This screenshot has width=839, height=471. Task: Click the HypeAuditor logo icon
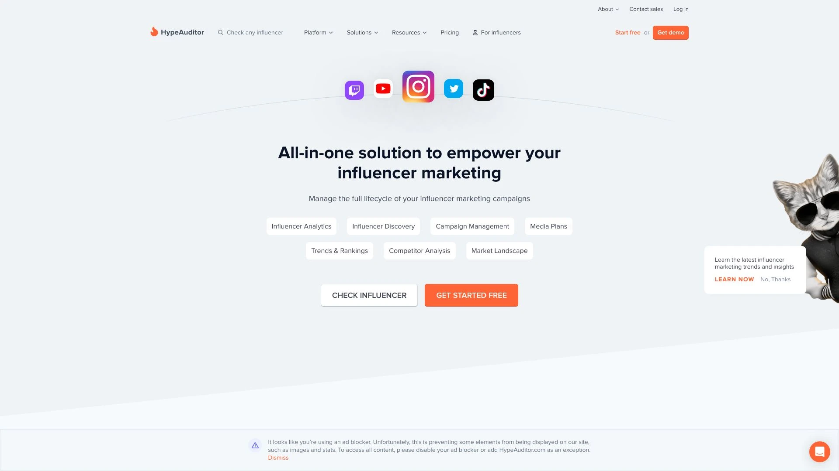153,32
